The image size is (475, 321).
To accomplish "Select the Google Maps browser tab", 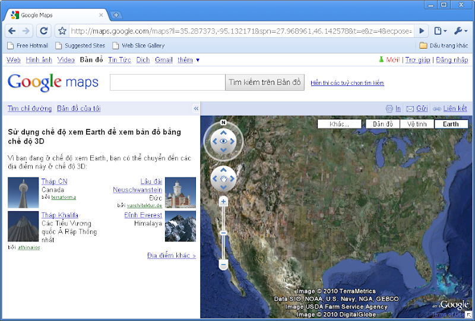I will tap(56, 15).
